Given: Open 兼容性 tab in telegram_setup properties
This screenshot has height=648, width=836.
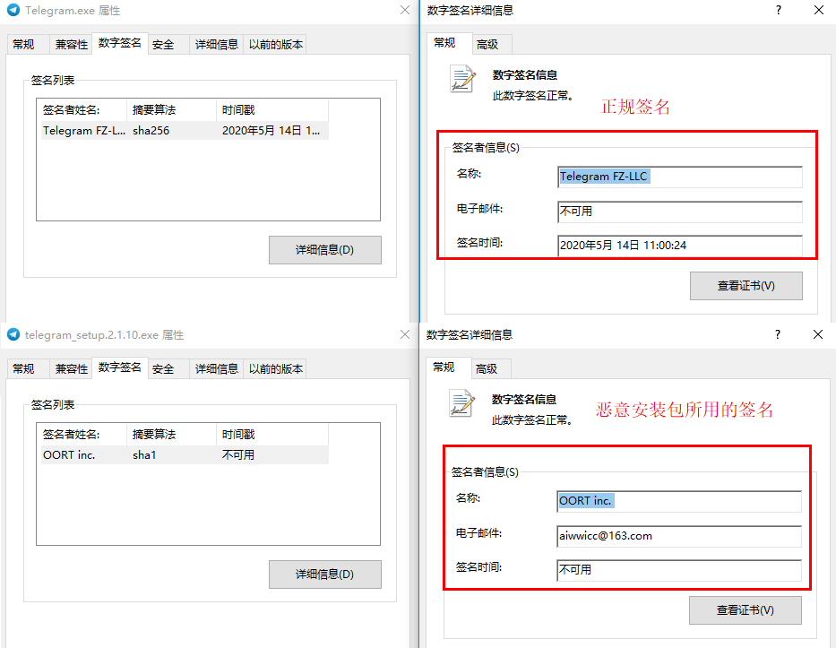Looking at the screenshot, I should pyautogui.click(x=71, y=368).
